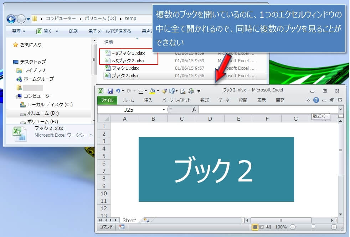350x237 pixels.
Task: Save the workbook using the Quick Access Toolbar
Action: point(110,91)
